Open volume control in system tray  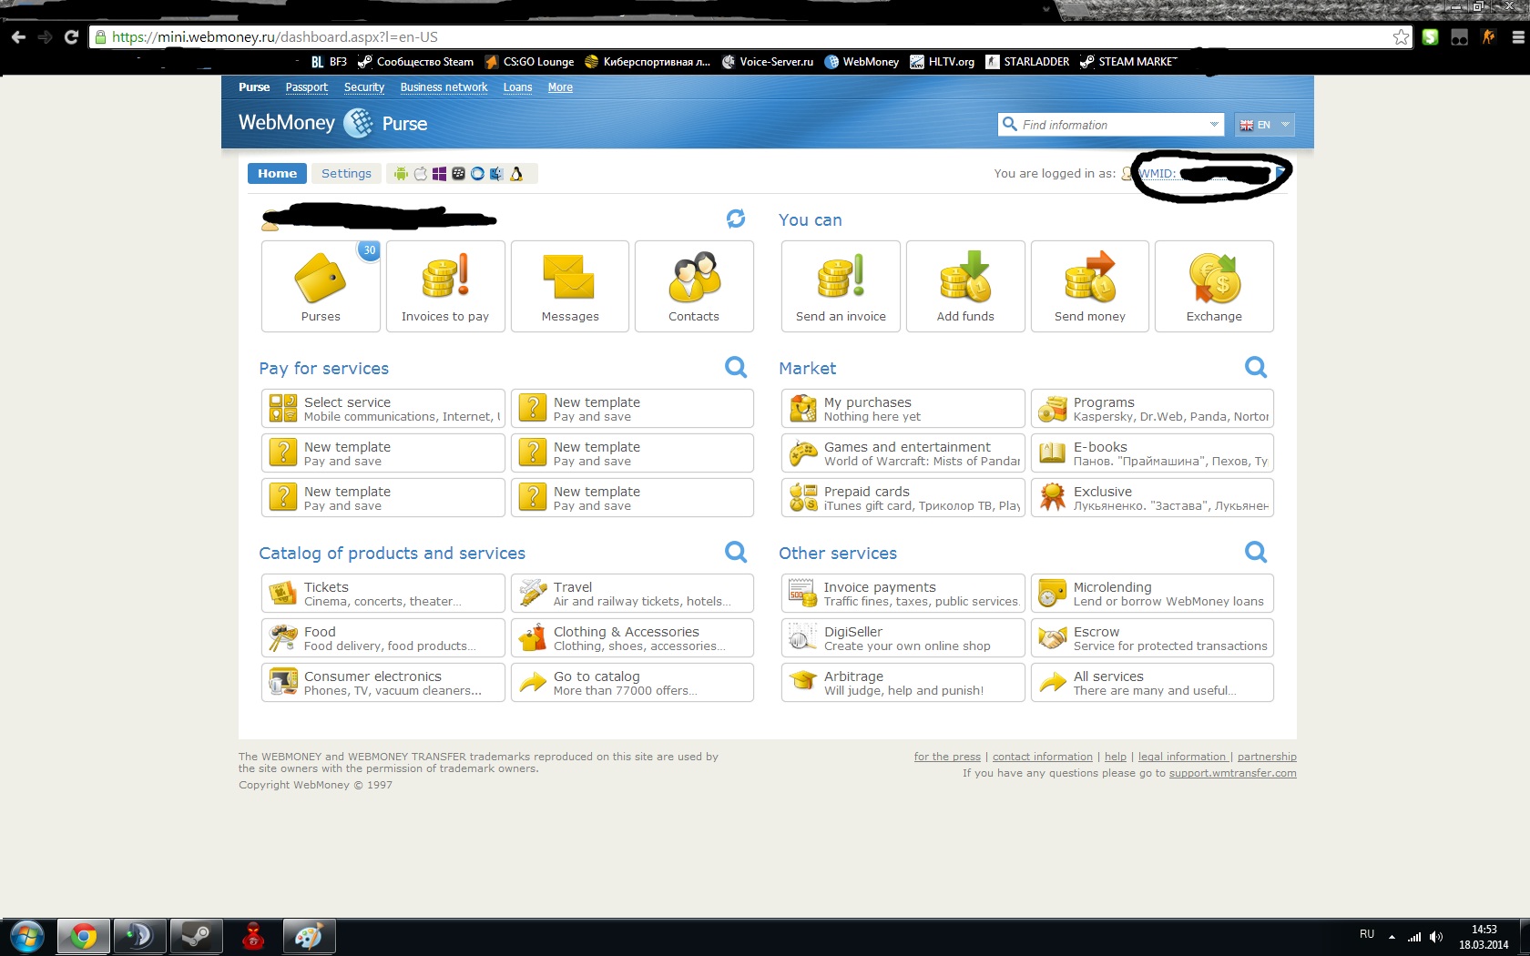[x=1436, y=936]
